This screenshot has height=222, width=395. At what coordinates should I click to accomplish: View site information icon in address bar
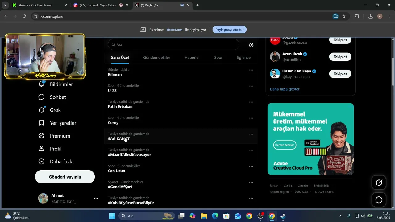[x=35, y=16]
